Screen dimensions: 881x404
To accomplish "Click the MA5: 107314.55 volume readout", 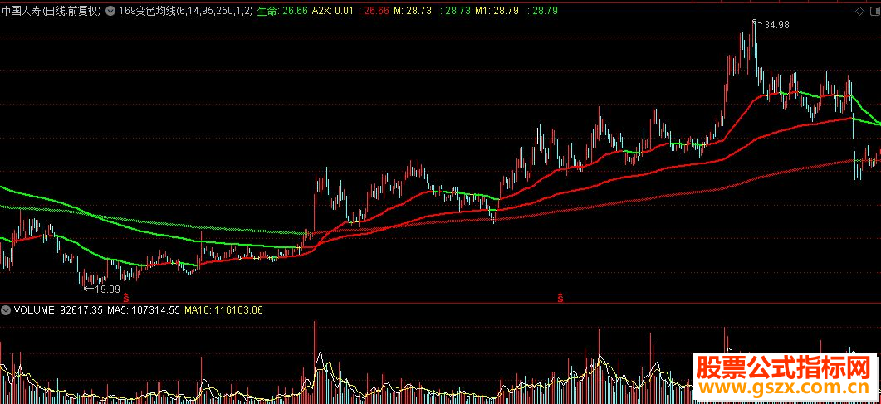I will [x=144, y=309].
